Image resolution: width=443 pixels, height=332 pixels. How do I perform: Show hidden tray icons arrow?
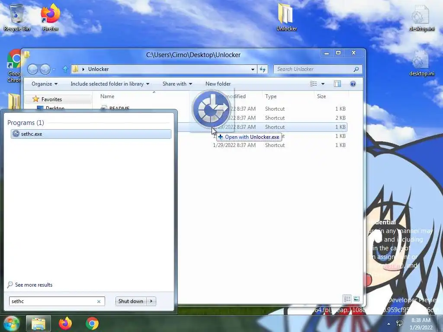(389, 324)
